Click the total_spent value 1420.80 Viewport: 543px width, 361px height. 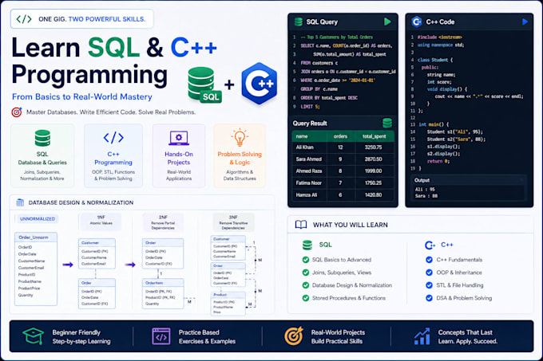374,194
